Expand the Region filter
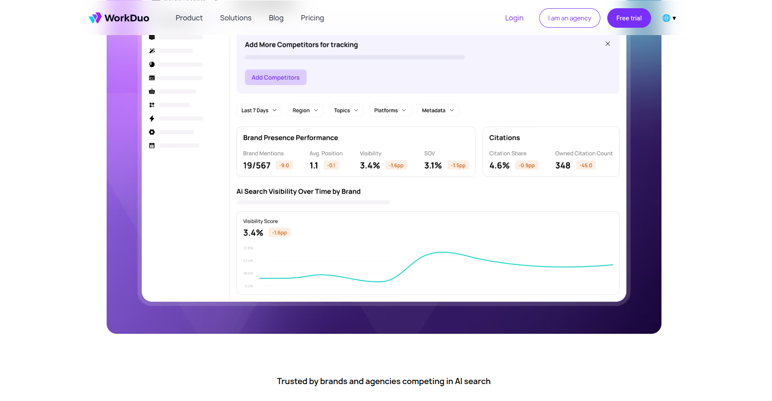The image size is (772, 401). tap(306, 111)
